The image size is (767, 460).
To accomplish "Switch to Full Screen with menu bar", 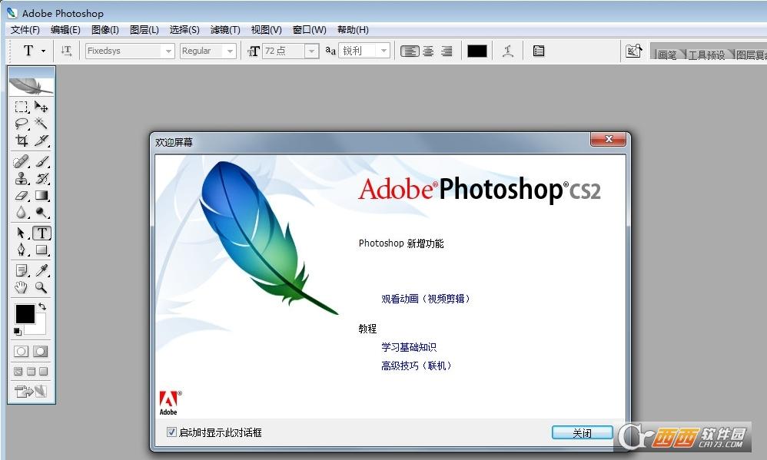I will 31,372.
